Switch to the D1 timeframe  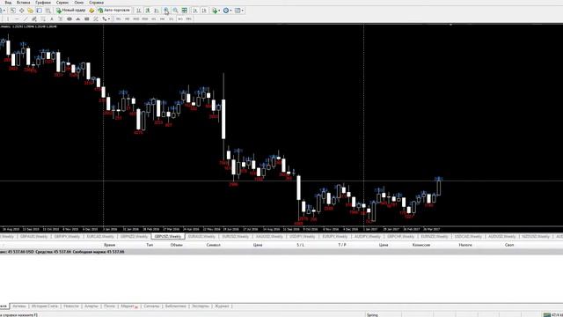pyautogui.click(x=172, y=18)
